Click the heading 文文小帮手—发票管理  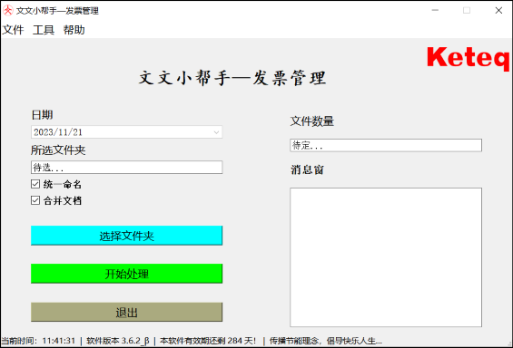pyautogui.click(x=232, y=78)
